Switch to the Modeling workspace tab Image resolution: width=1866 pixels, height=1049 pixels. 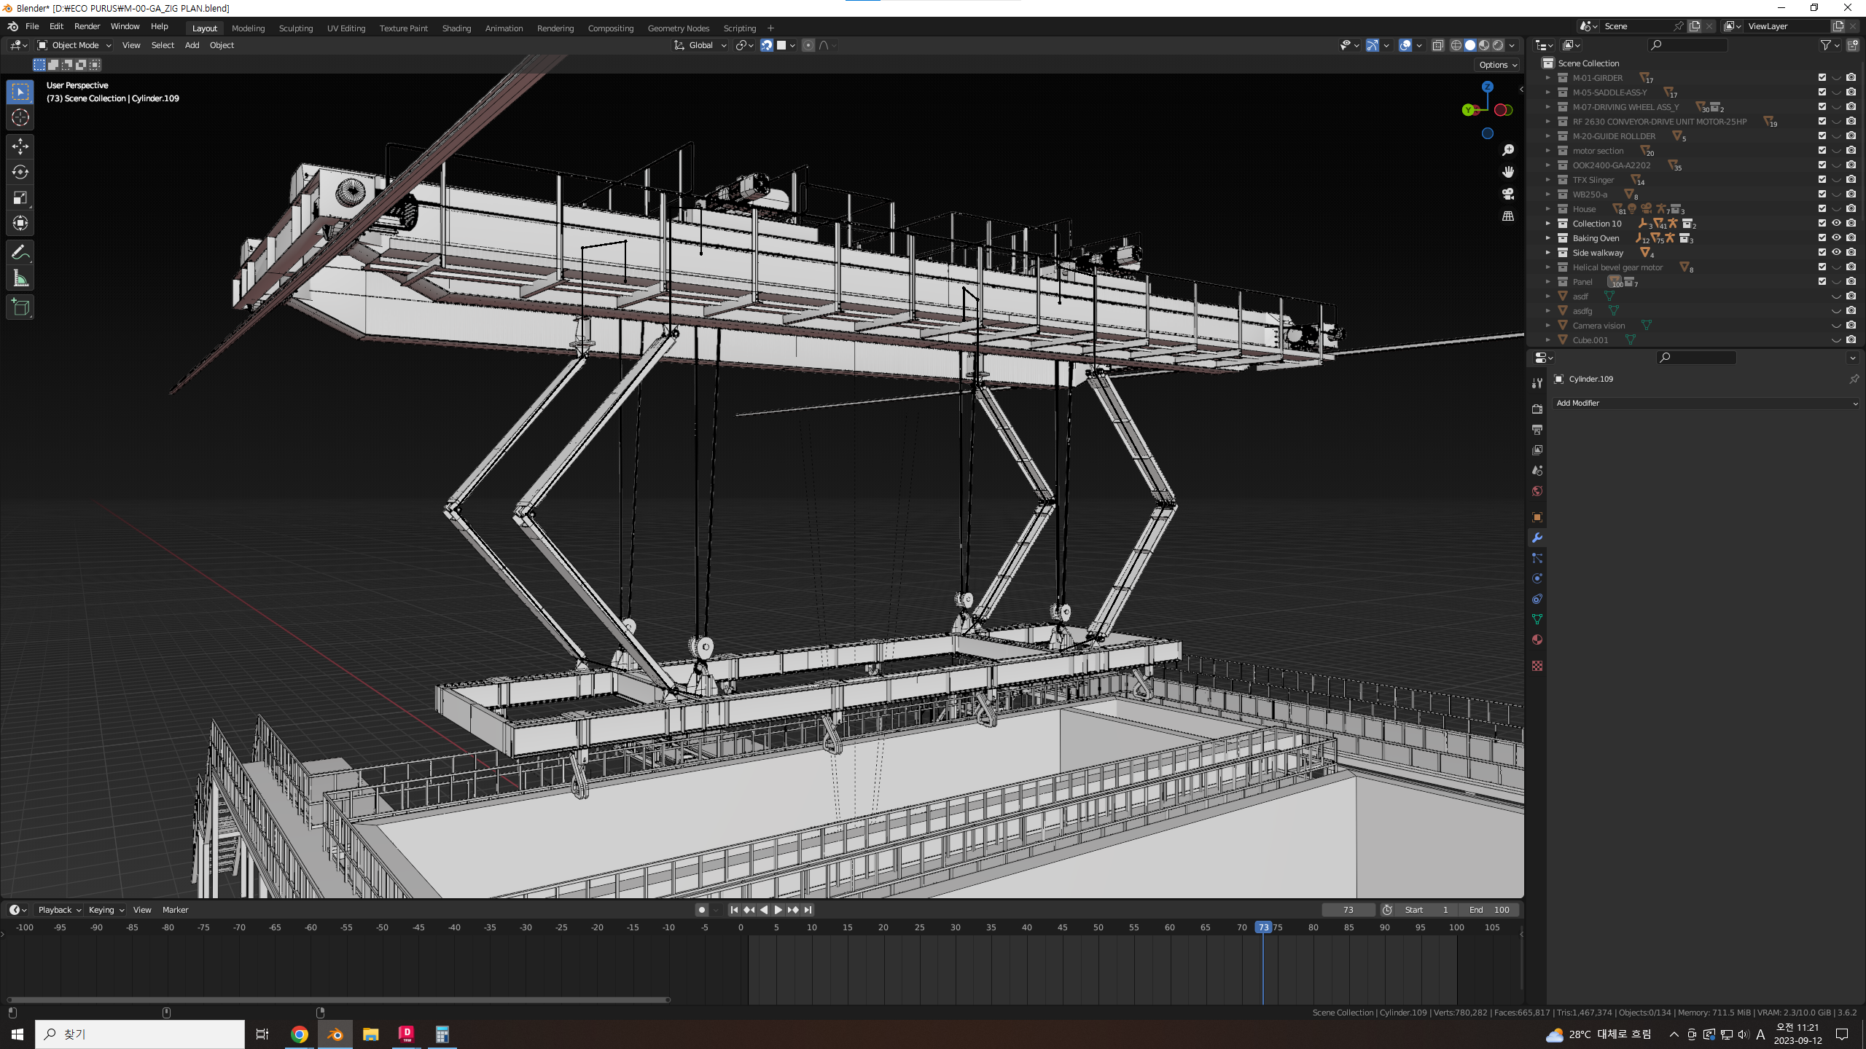(248, 28)
